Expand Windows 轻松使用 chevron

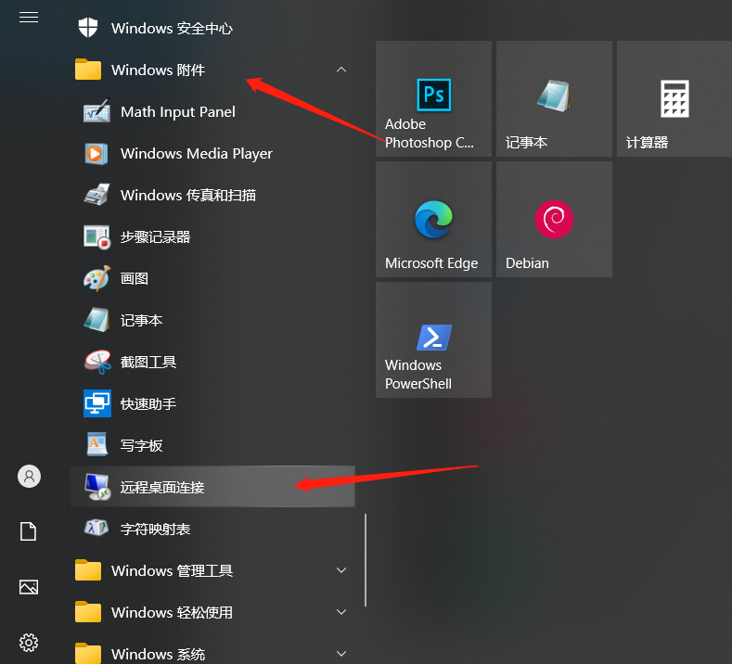pos(341,612)
